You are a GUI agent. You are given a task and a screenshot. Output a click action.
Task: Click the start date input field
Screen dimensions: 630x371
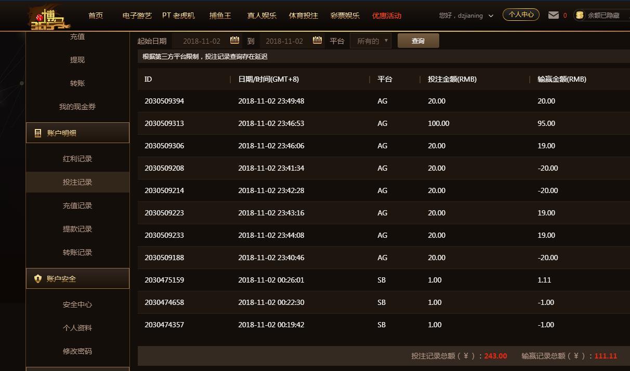tap(202, 41)
